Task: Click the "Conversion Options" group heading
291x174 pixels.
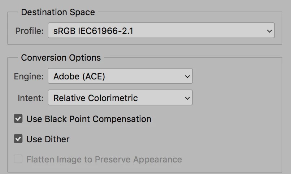Action: pos(61,58)
